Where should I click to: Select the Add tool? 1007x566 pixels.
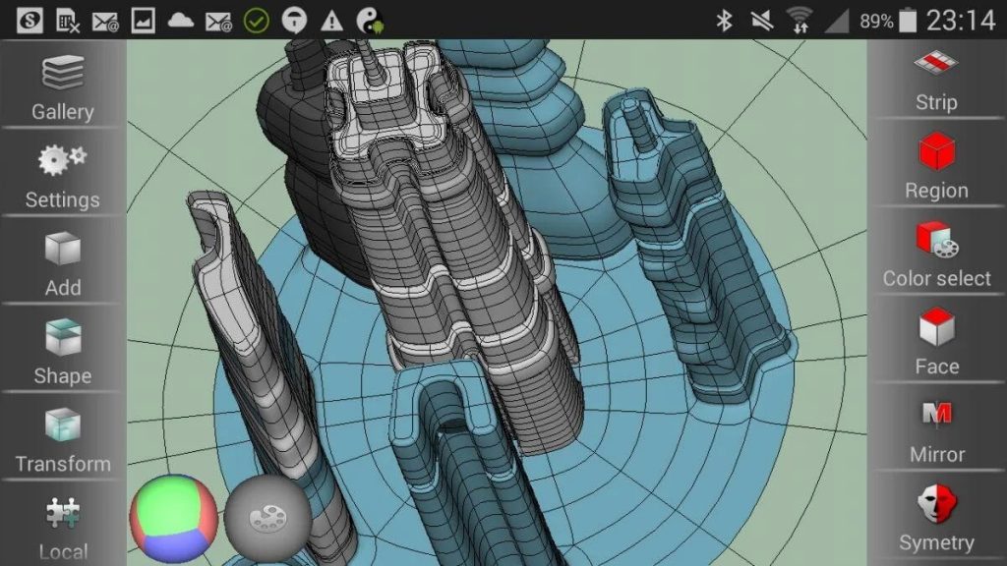62,265
